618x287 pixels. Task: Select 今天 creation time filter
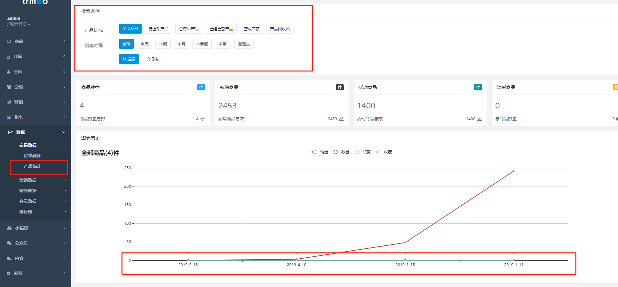point(145,44)
